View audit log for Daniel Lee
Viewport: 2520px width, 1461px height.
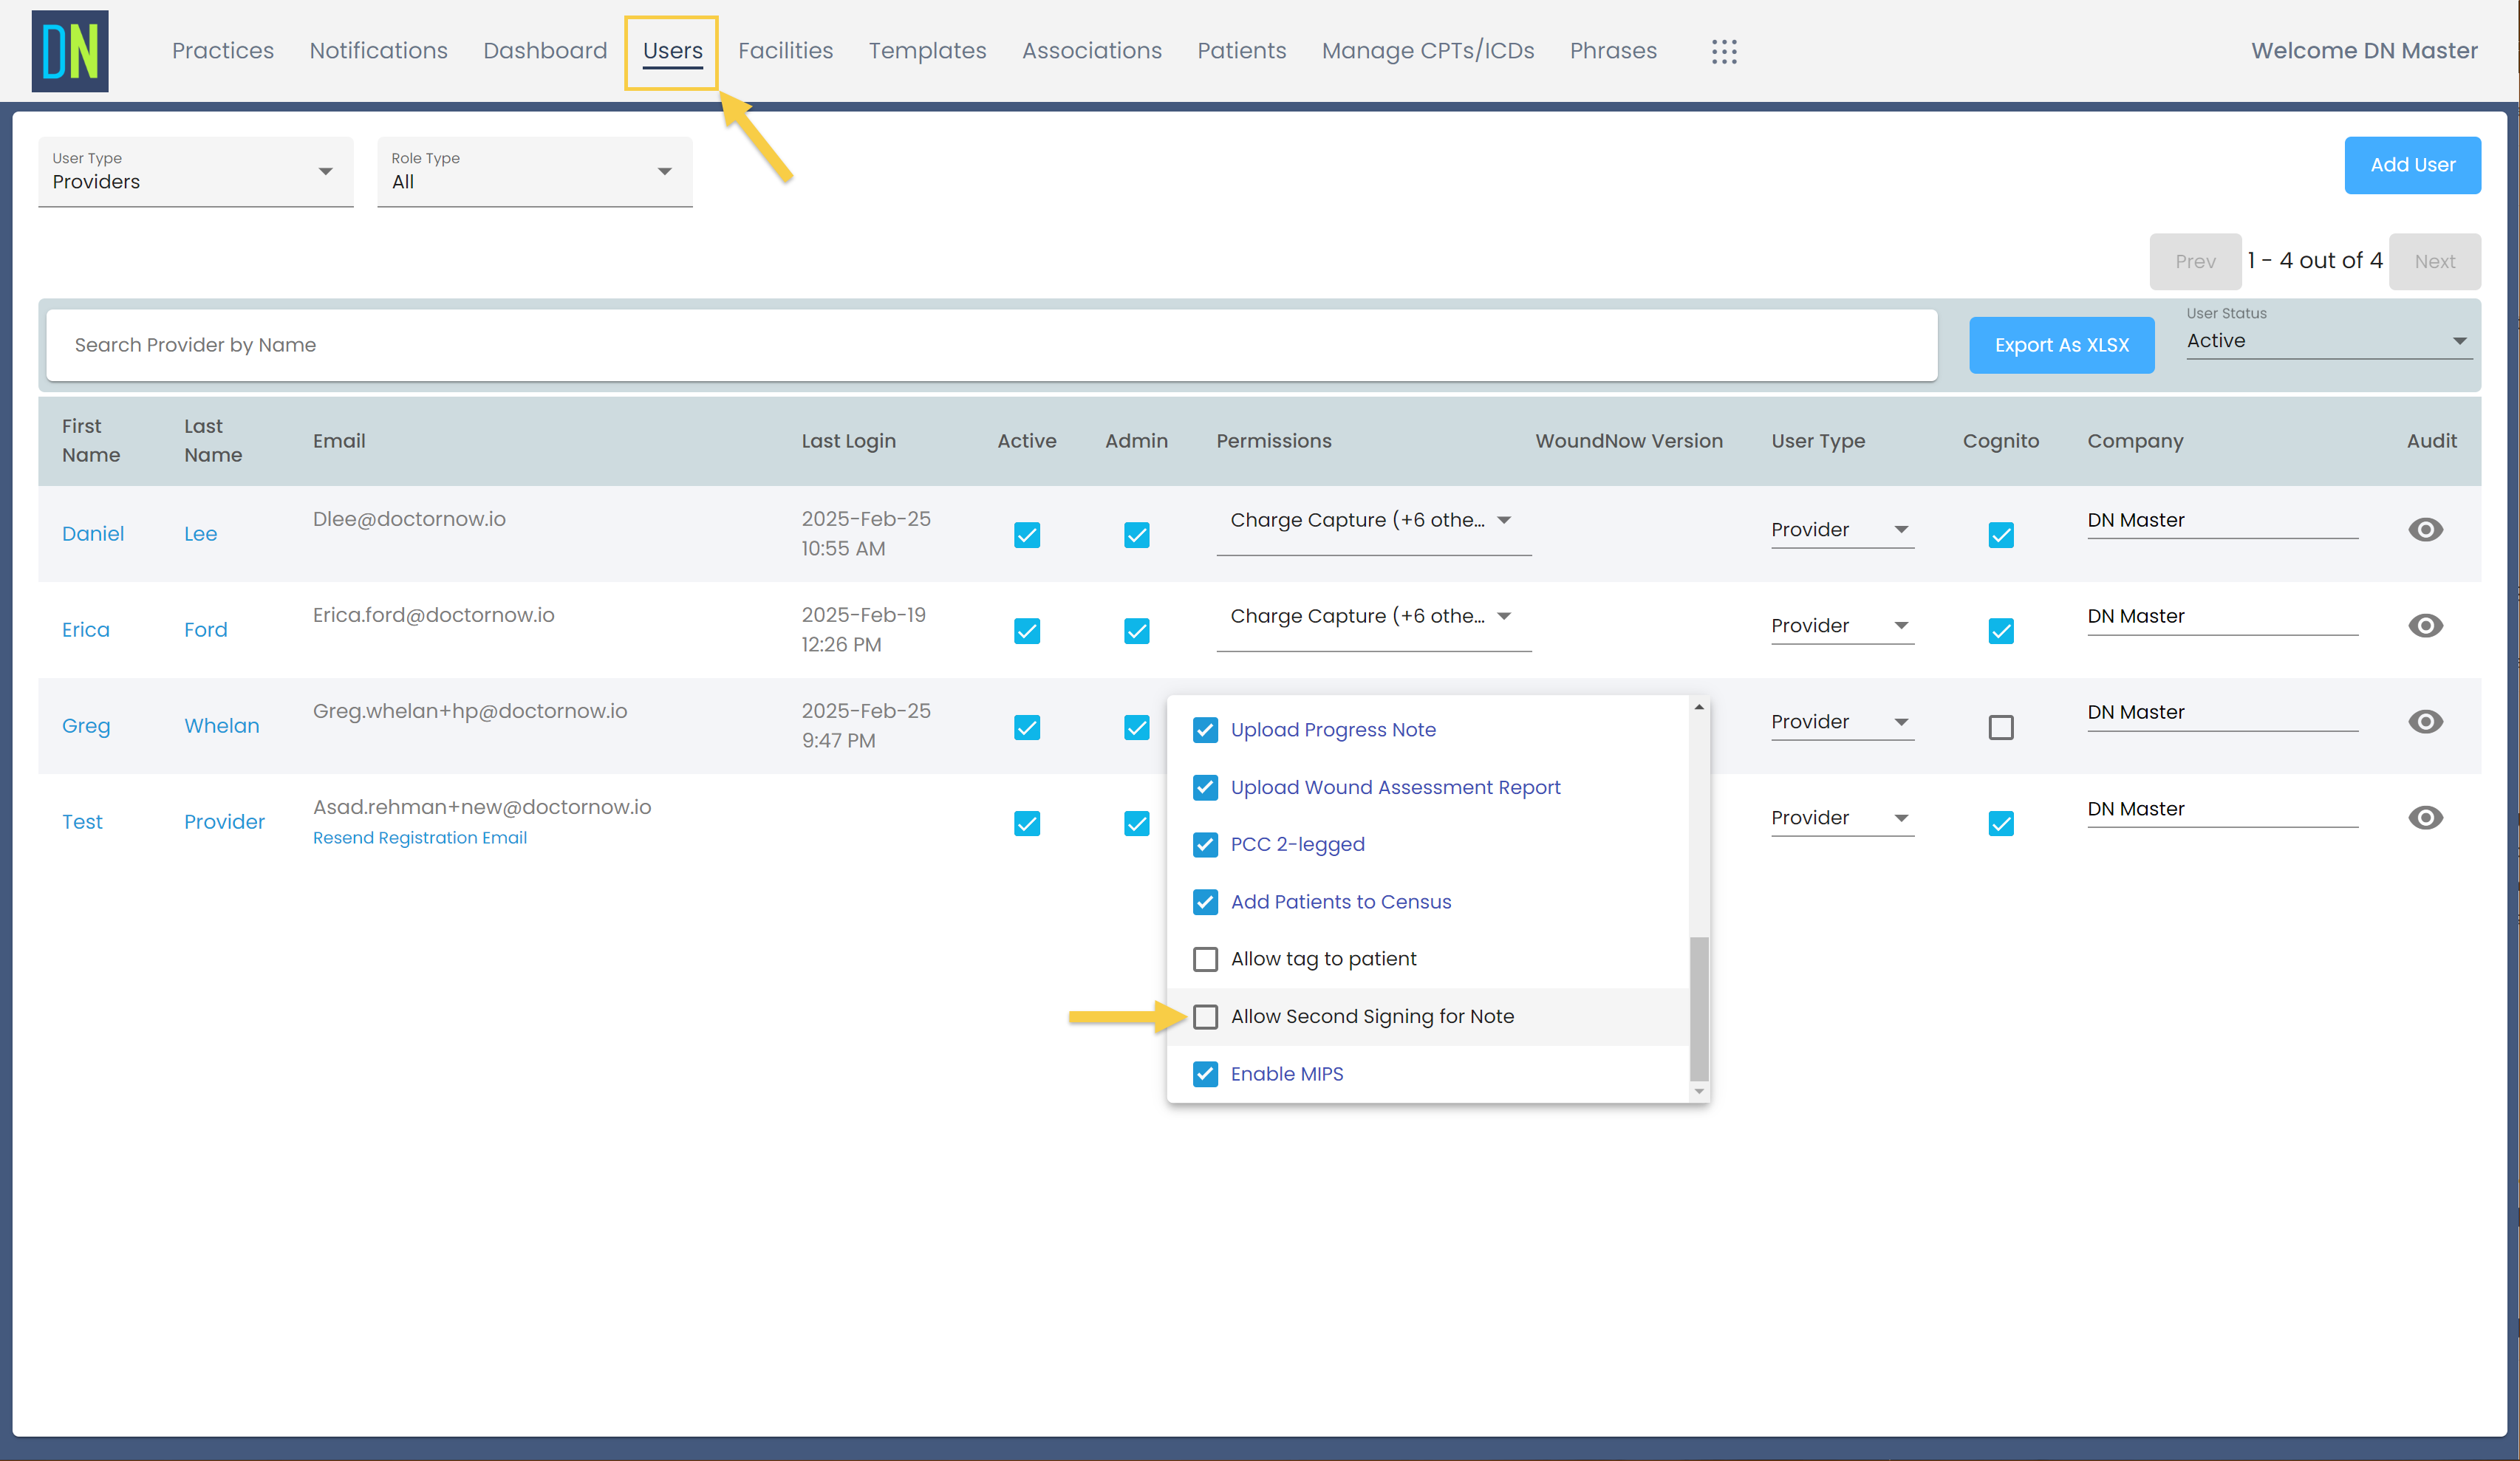pyautogui.click(x=2426, y=530)
